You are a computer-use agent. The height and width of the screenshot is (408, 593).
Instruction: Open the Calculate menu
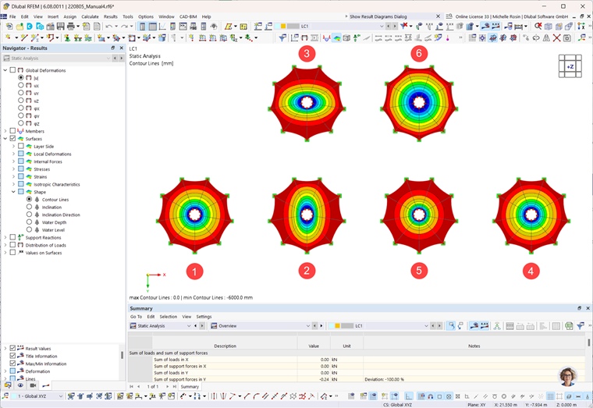point(90,16)
